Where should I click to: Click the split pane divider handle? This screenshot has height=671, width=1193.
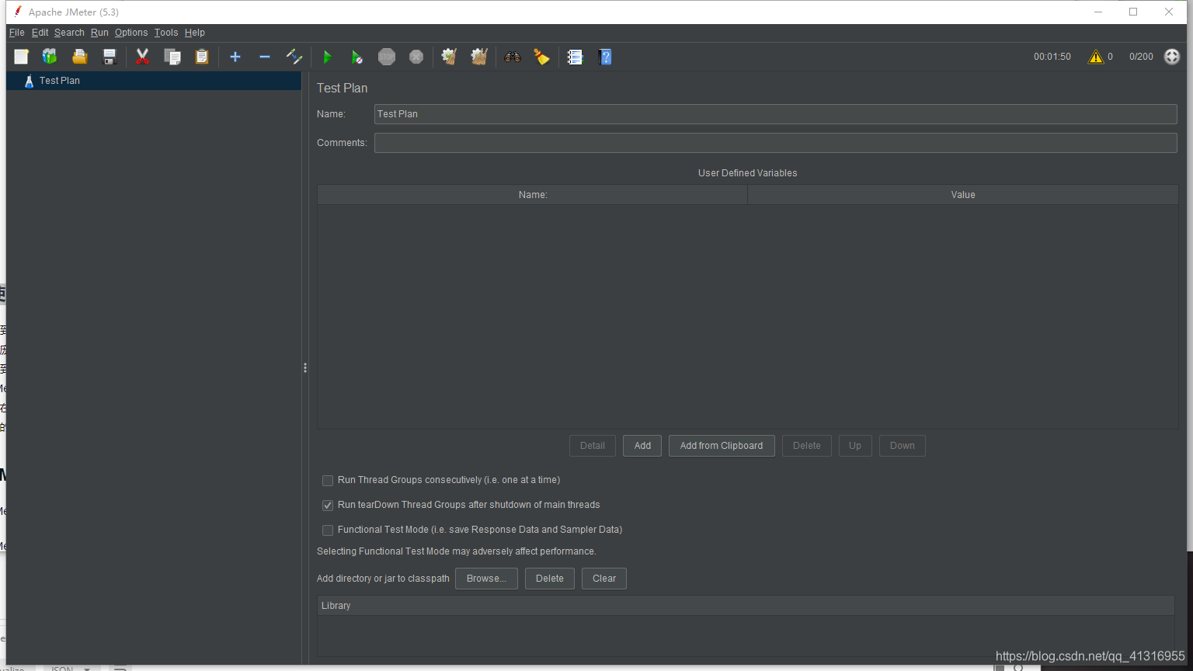click(305, 368)
